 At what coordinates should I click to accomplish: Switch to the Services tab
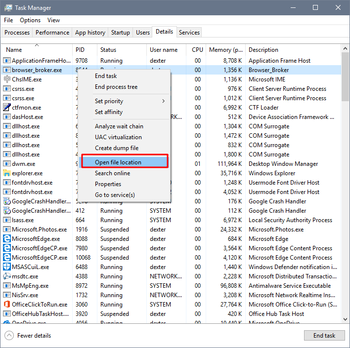(x=189, y=33)
